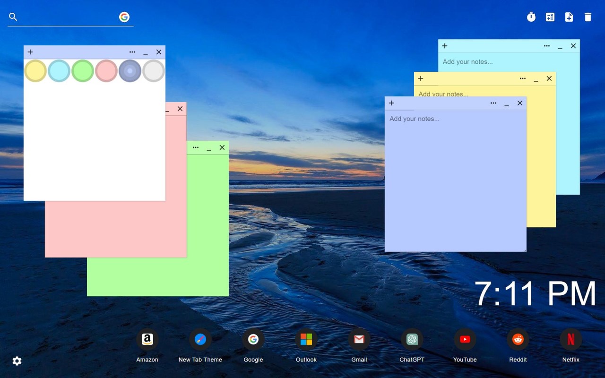
Task: Open the three-dots menu on the green note
Action: 196,147
